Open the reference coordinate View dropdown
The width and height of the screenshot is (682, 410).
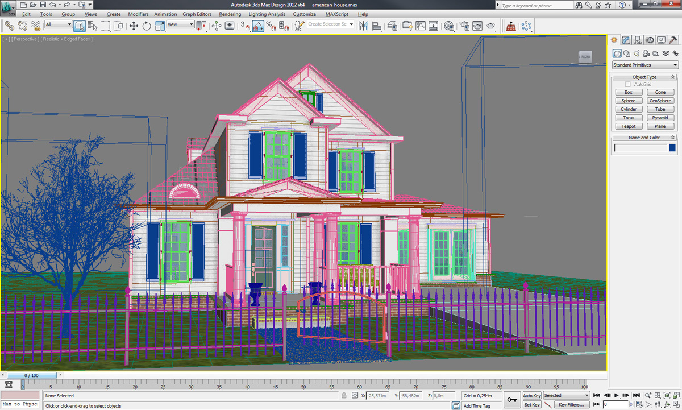click(x=180, y=24)
